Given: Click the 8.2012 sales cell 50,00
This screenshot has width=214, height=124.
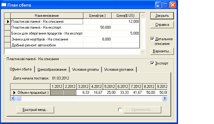Looking at the screenshot, I should coord(149,93).
